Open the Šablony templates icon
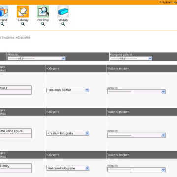The height and width of the screenshot is (177, 177). click(23, 11)
